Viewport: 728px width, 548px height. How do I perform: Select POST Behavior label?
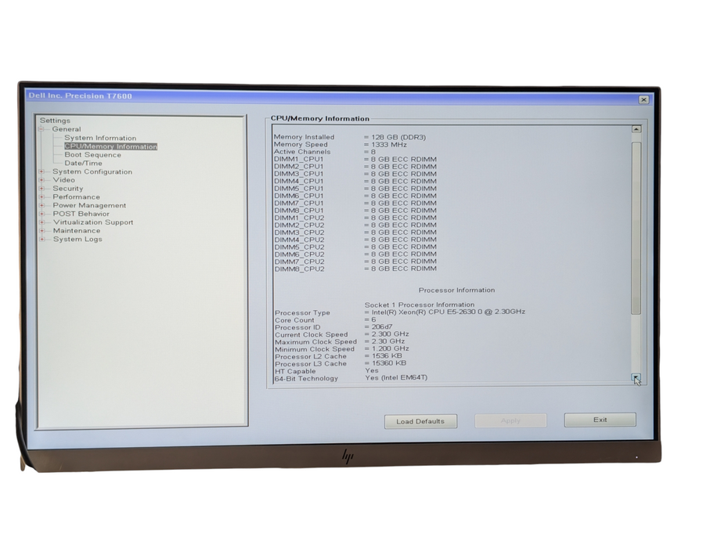[81, 214]
